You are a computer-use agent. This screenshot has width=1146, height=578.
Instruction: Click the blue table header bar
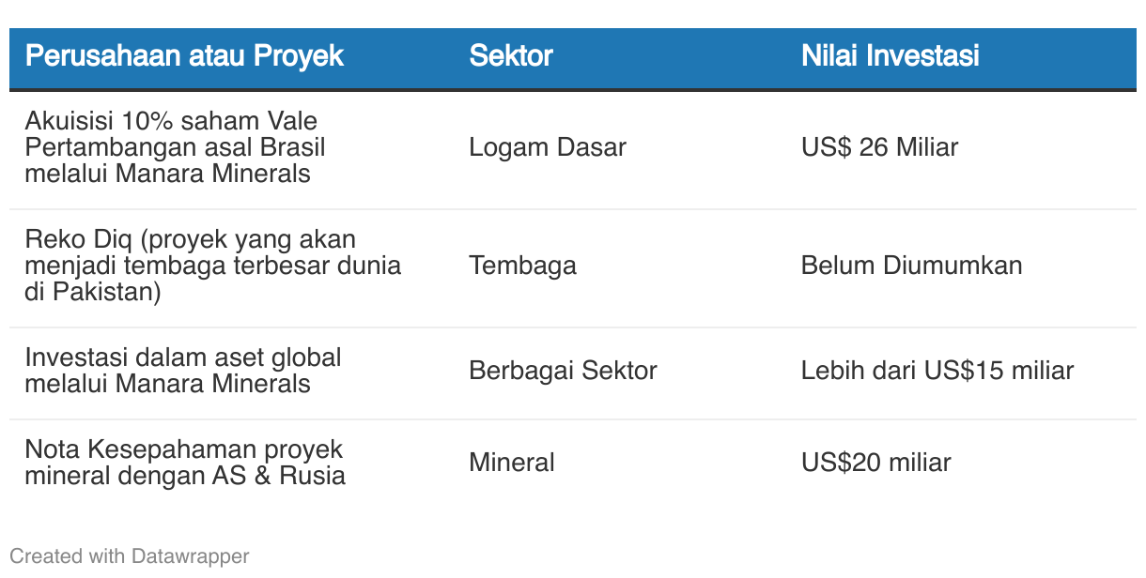(x=573, y=58)
